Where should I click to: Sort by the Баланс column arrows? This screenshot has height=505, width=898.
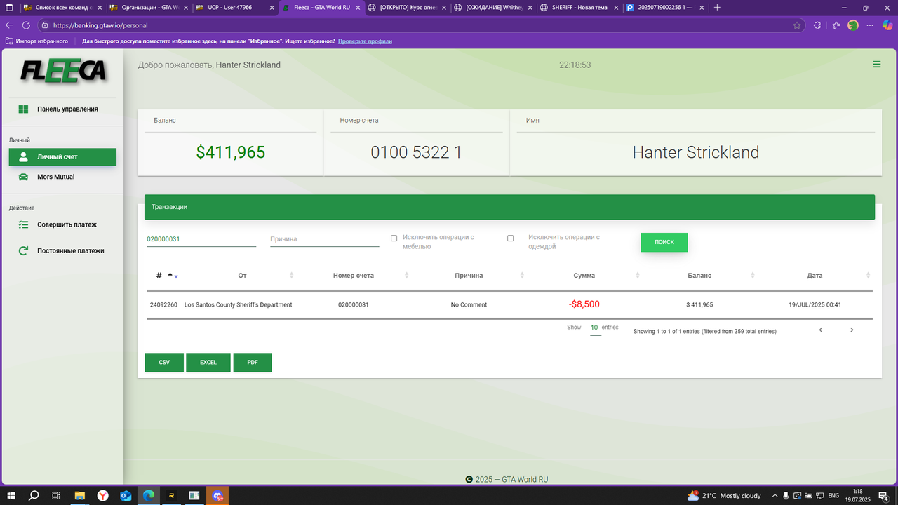coord(753,276)
